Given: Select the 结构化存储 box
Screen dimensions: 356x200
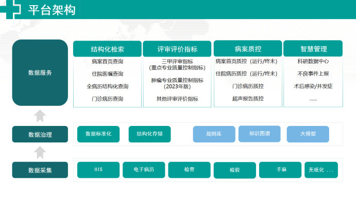Looking at the screenshot, I should pyautogui.click(x=149, y=134).
